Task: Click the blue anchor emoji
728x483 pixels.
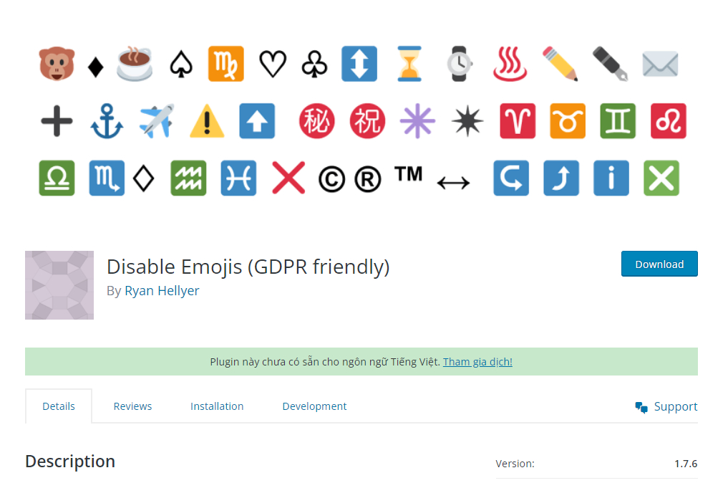Action: point(107,121)
